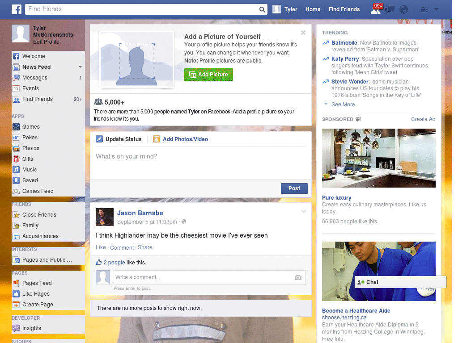Open Tyler profile in top bar

285,9
